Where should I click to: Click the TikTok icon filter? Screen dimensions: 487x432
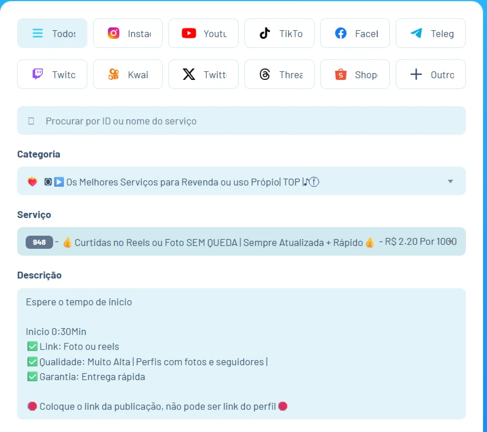(265, 33)
